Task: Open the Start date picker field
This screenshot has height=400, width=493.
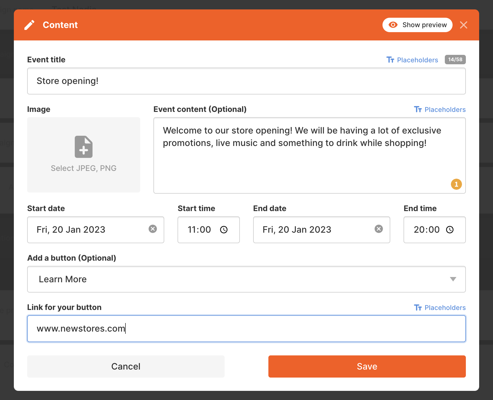Action: (x=96, y=230)
